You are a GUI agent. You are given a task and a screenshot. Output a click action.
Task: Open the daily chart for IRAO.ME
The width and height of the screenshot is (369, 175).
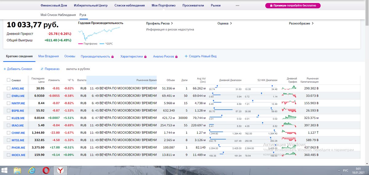tap(290, 125)
